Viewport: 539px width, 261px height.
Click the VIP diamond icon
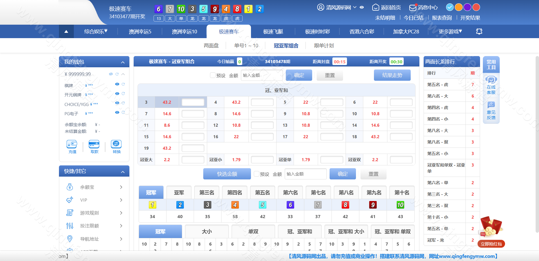pos(70,200)
